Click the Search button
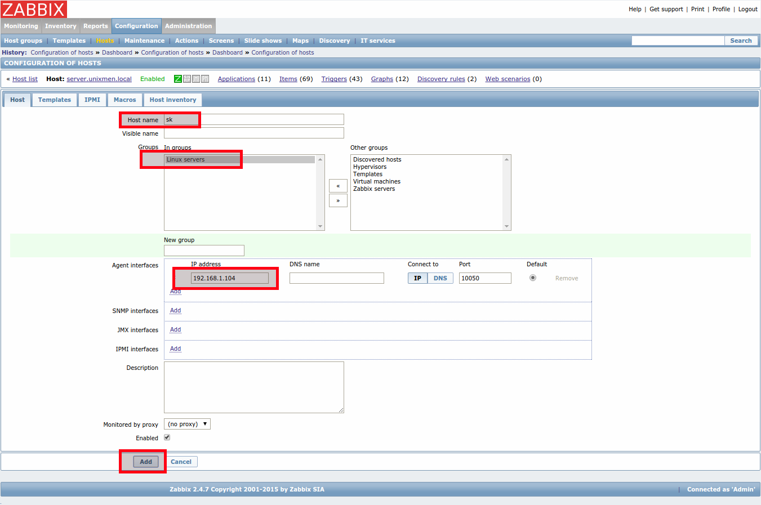The width and height of the screenshot is (761, 505). pyautogui.click(x=741, y=41)
